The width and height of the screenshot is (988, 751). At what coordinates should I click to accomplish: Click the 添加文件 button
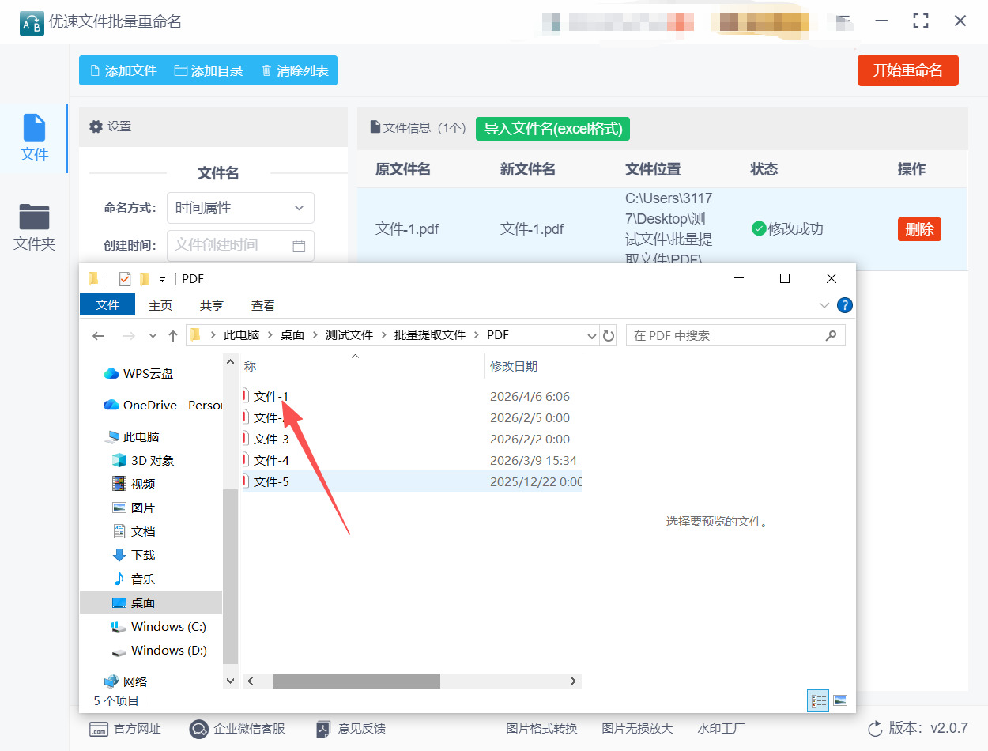point(123,70)
